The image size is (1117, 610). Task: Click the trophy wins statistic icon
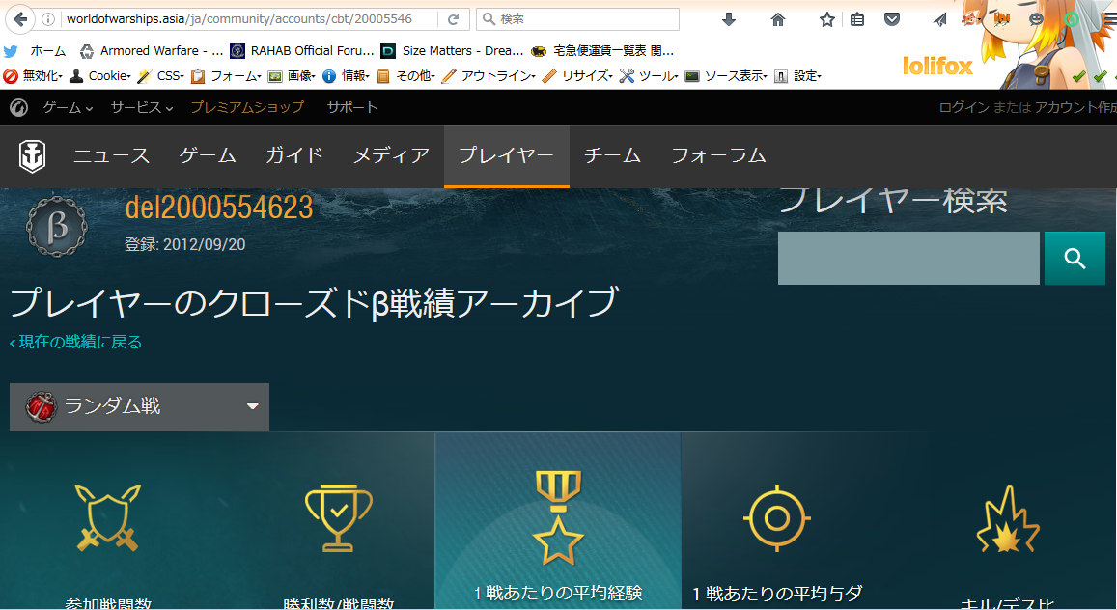[x=338, y=516]
